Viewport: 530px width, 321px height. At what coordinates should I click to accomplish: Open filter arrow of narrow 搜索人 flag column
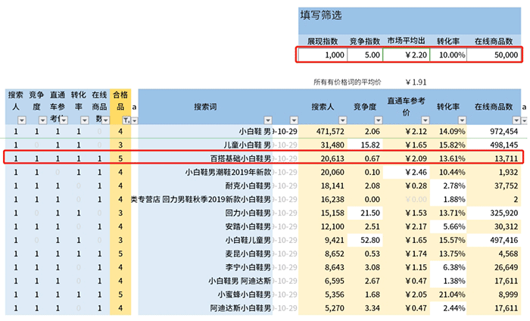point(22,120)
